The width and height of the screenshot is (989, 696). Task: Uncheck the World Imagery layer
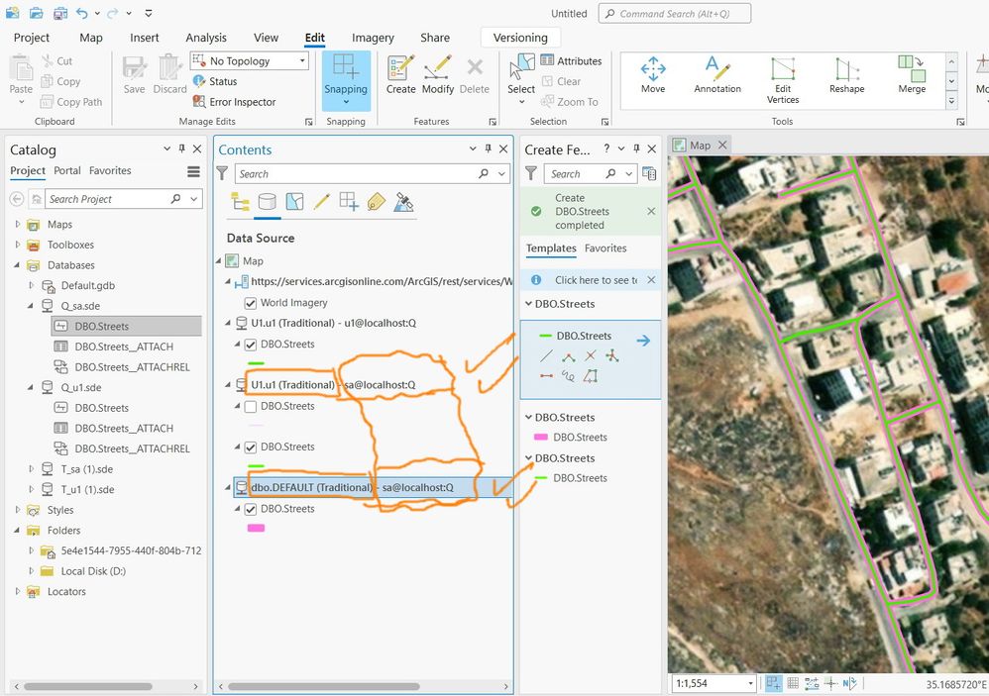click(251, 303)
